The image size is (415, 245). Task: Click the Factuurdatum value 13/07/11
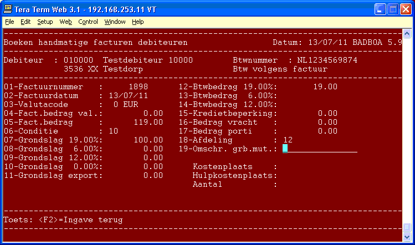[126, 96]
